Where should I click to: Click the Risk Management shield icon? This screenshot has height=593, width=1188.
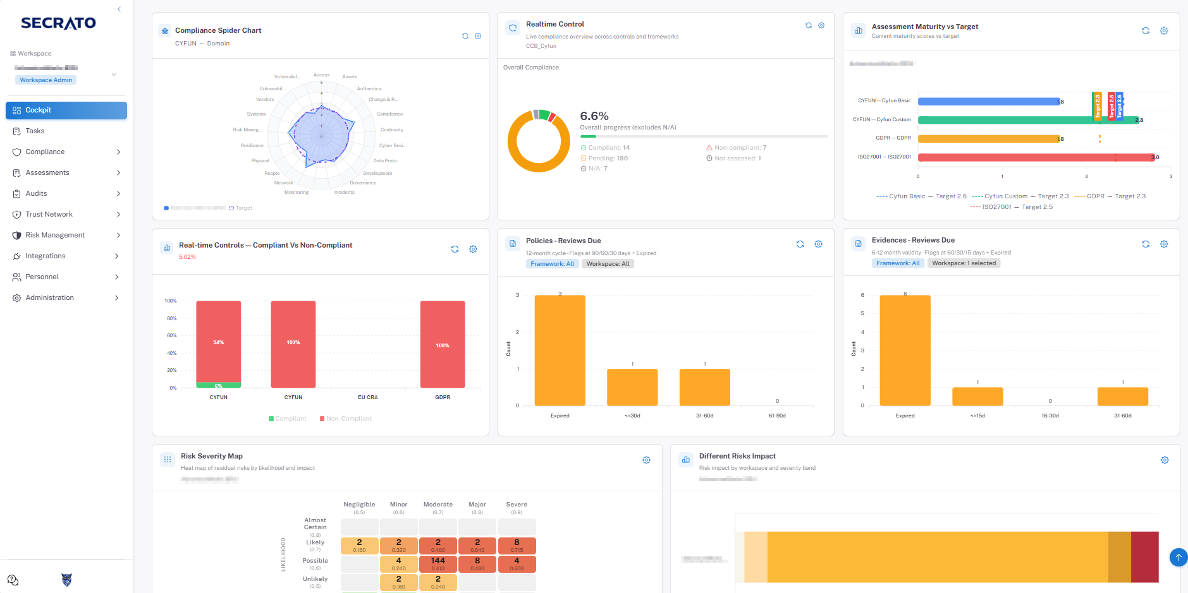(x=17, y=236)
